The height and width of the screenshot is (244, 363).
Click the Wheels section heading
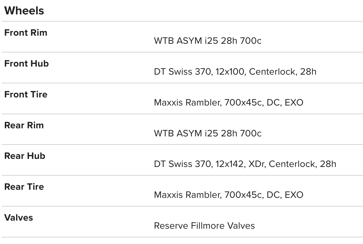(x=24, y=11)
